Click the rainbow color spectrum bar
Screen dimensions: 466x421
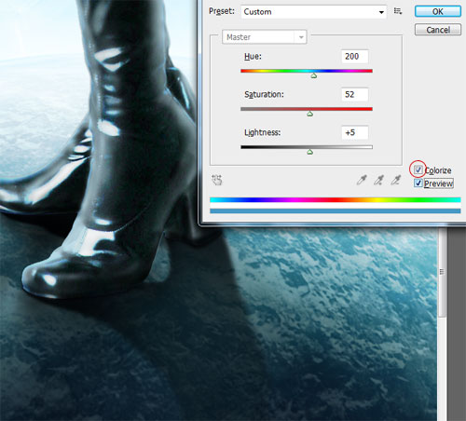click(336, 199)
